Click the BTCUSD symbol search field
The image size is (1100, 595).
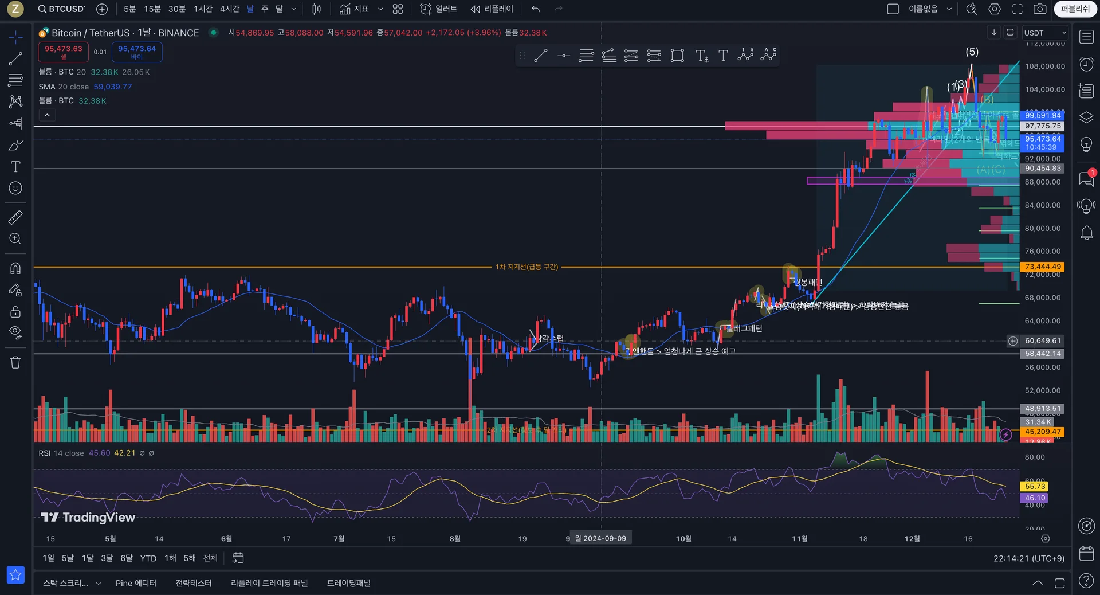(61, 9)
